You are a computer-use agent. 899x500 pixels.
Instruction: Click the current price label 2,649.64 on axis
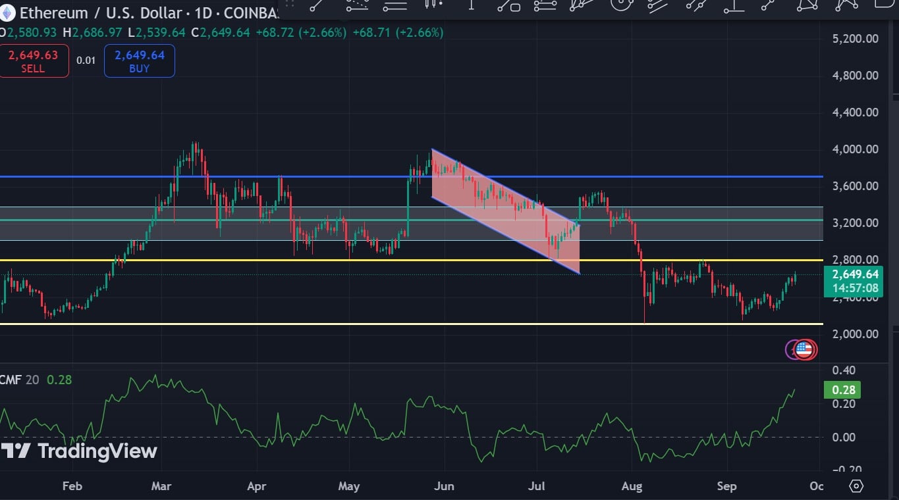pyautogui.click(x=855, y=274)
